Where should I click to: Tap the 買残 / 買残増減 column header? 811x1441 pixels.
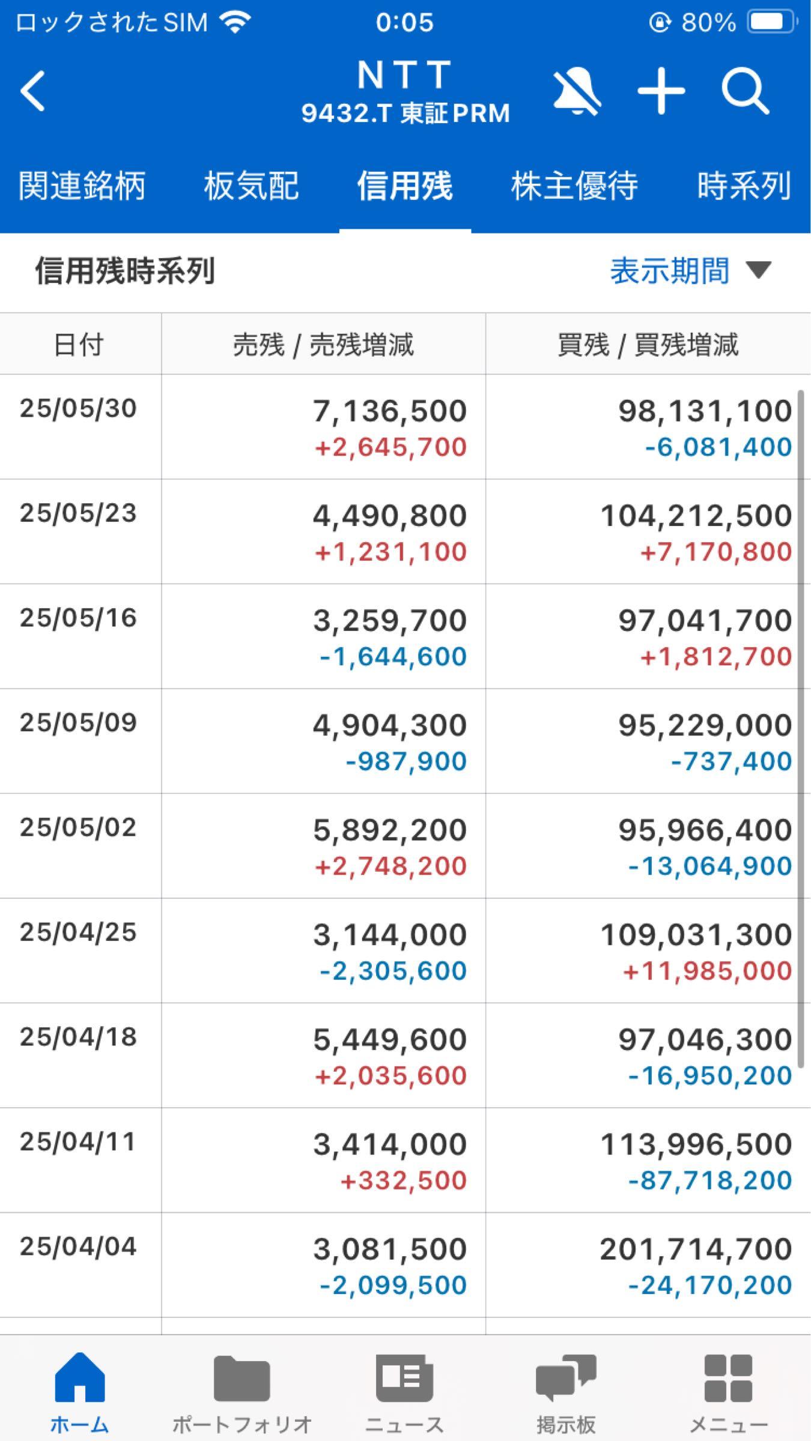(x=648, y=345)
